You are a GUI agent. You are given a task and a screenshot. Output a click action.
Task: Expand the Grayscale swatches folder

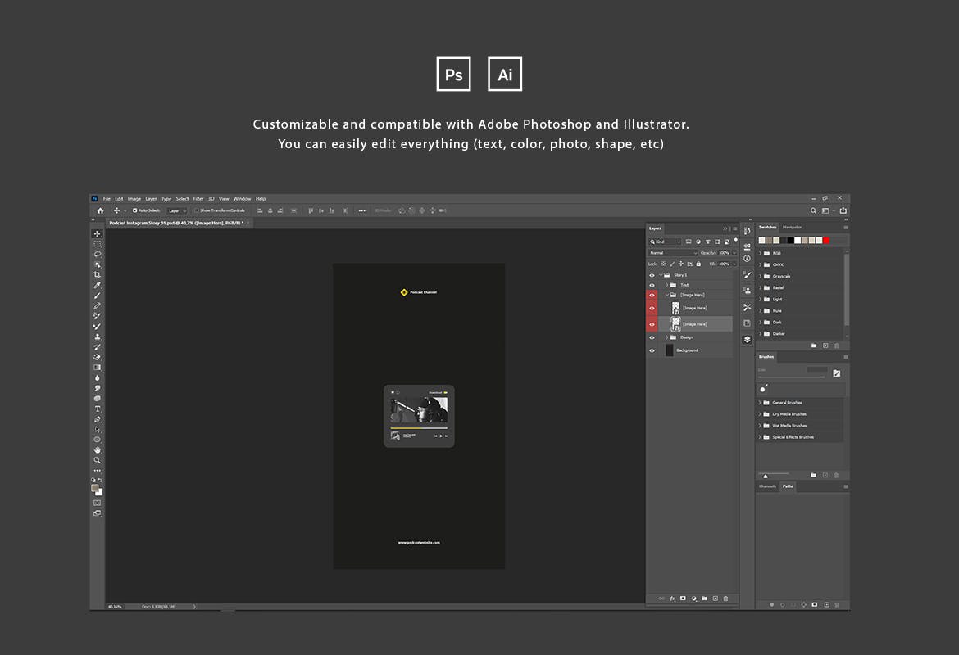click(x=760, y=277)
